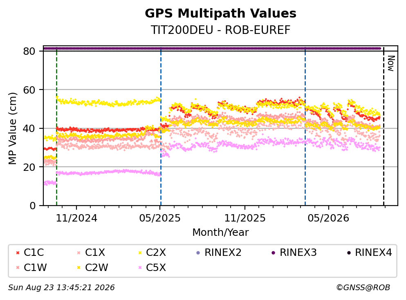Click the green dashed vertical event line
This screenshot has width=406, height=300.
(x=56, y=127)
